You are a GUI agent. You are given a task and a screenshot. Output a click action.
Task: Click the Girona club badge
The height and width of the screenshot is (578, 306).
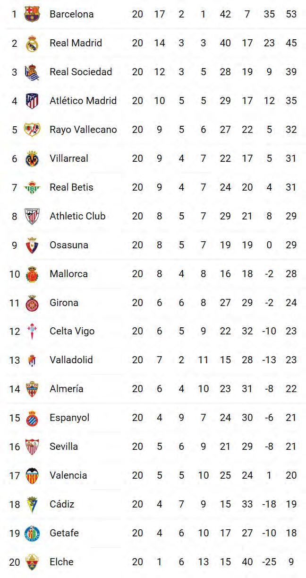32,303
